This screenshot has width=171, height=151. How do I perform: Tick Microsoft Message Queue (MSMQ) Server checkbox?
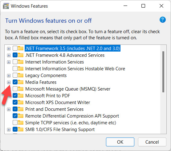[x=15, y=89]
